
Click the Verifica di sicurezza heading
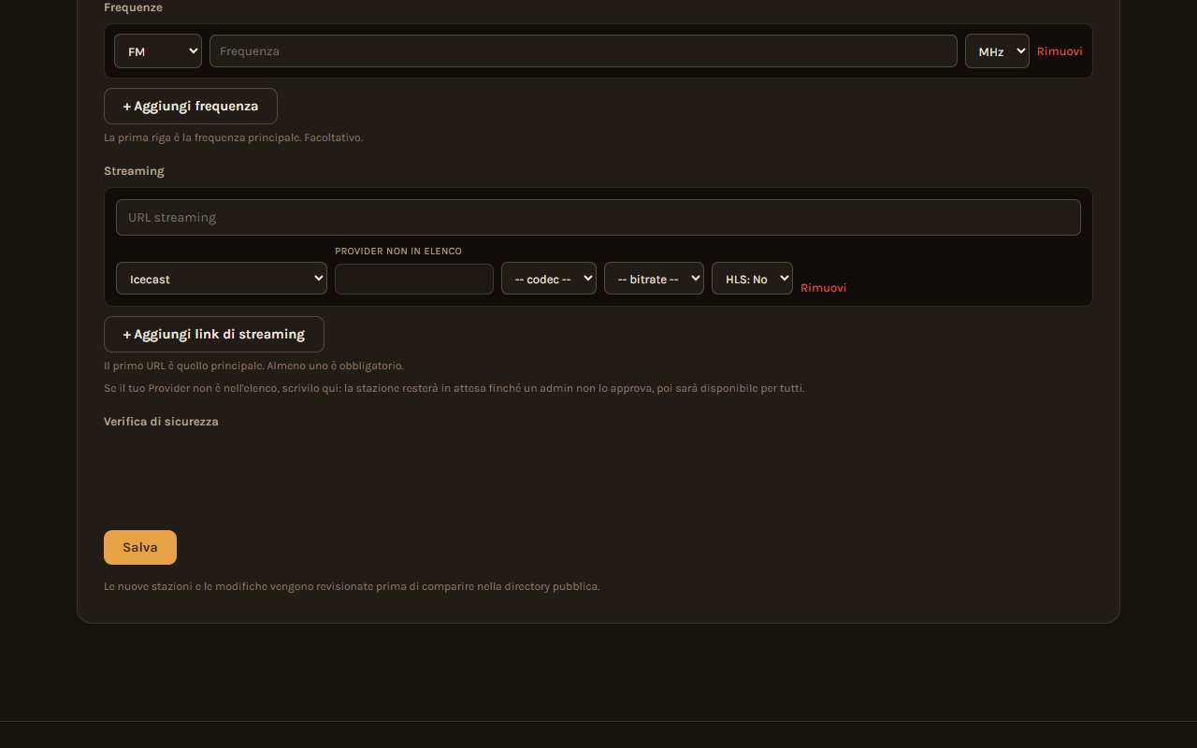click(161, 422)
